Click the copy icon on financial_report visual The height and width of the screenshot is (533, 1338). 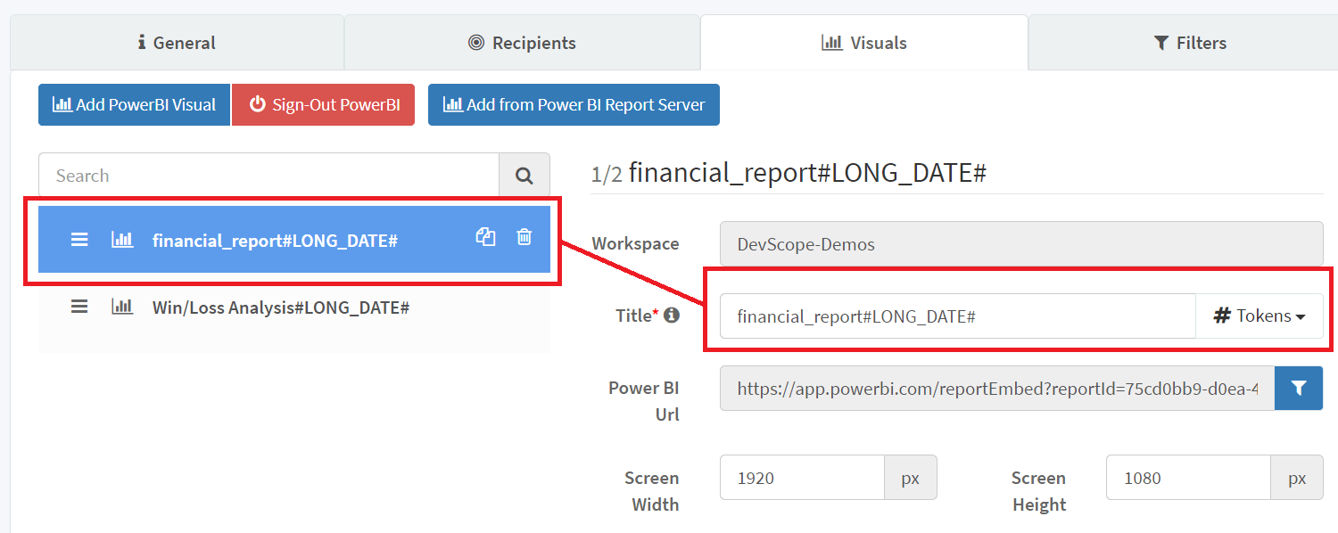[485, 237]
